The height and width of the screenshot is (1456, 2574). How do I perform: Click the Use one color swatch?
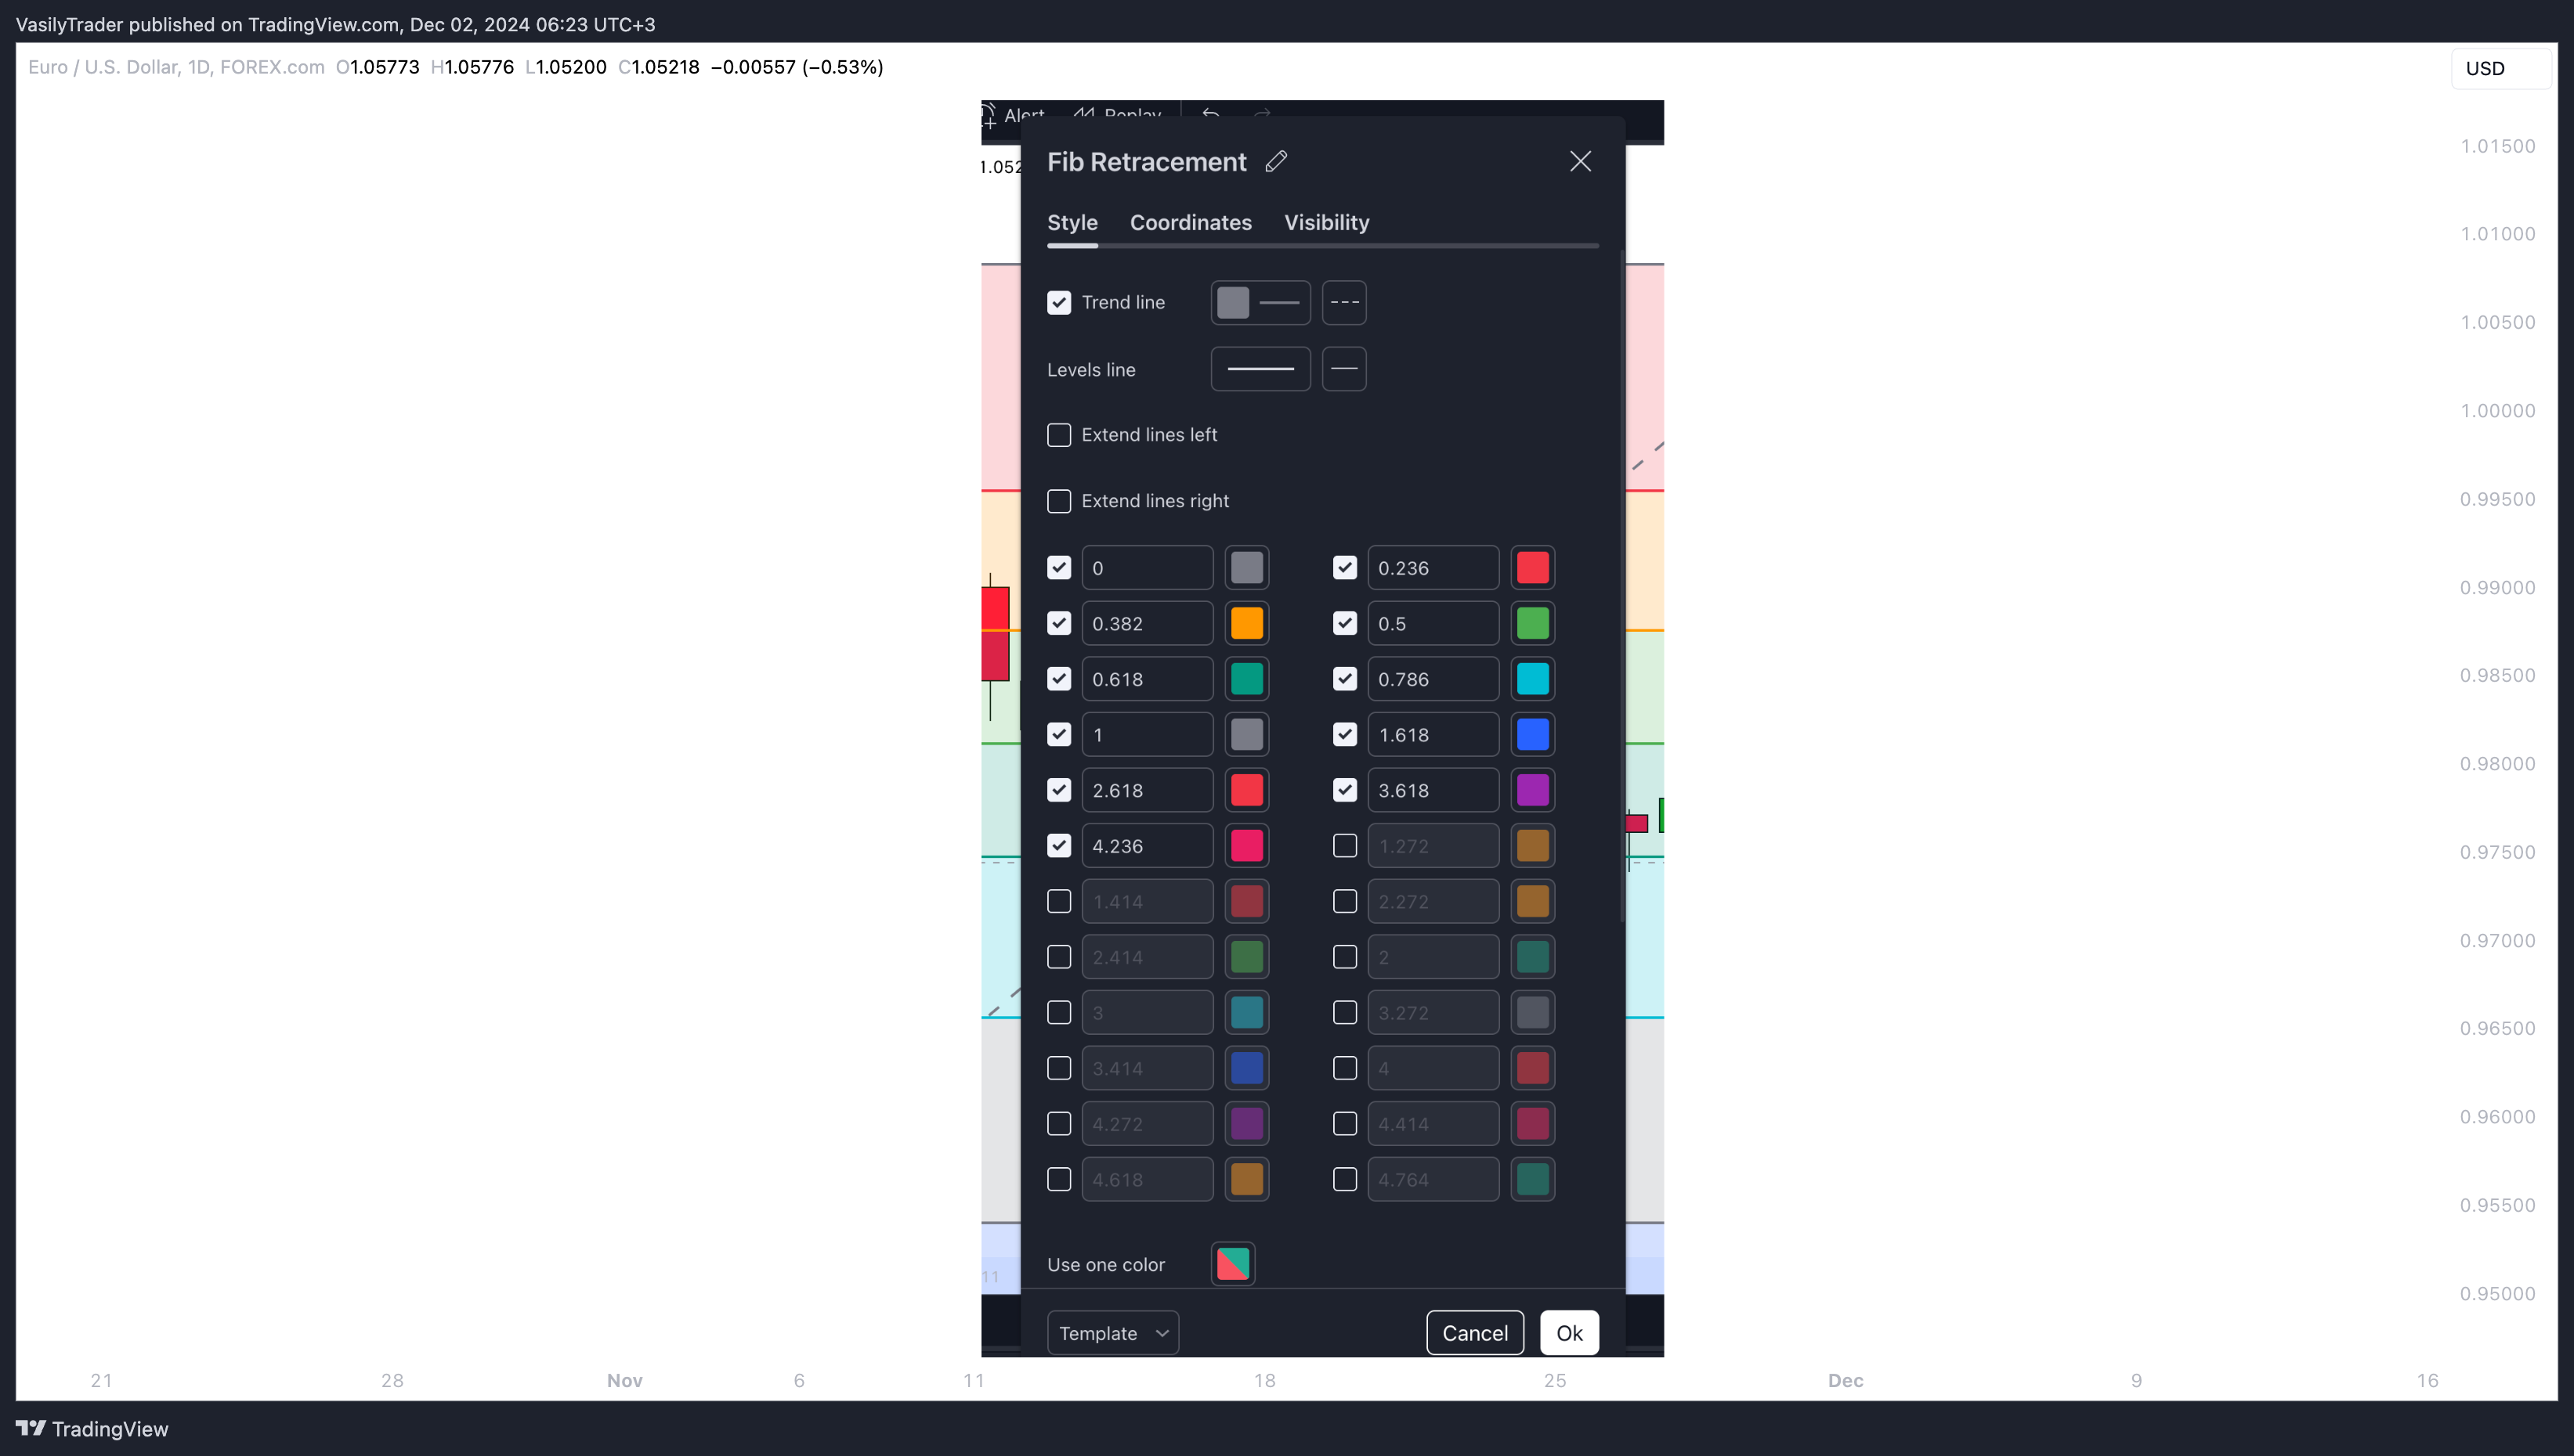click(1232, 1264)
